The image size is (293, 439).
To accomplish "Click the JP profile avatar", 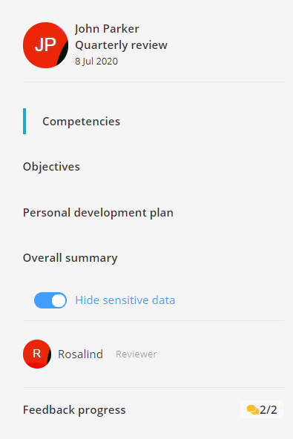I will pos(46,45).
